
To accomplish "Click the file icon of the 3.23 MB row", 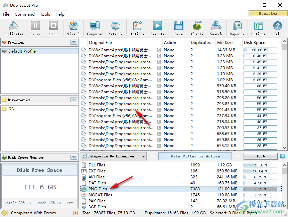I will coord(84,56).
